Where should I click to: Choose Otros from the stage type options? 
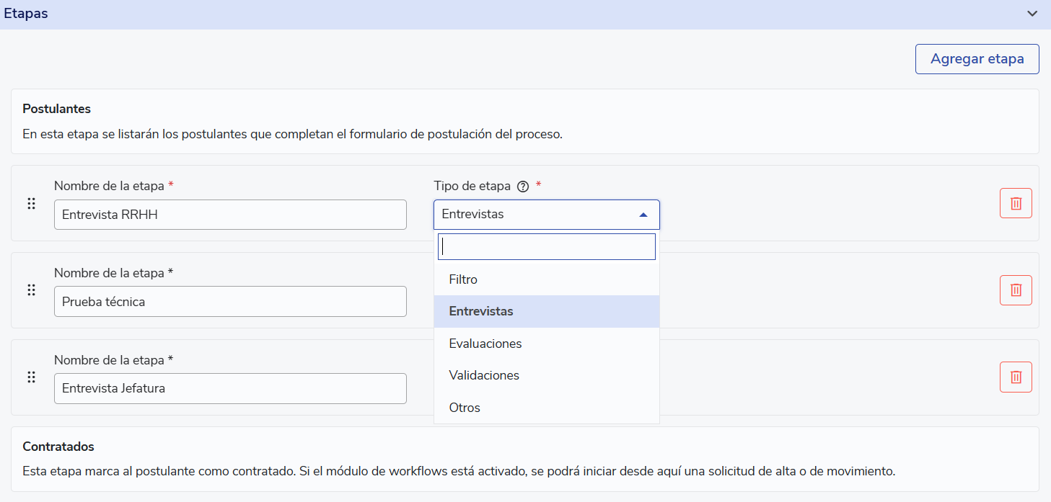[x=465, y=408]
